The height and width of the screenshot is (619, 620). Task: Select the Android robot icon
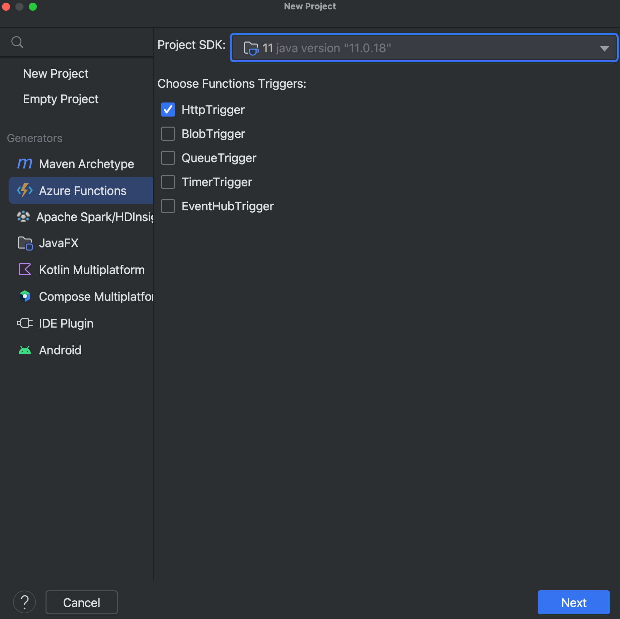24,350
